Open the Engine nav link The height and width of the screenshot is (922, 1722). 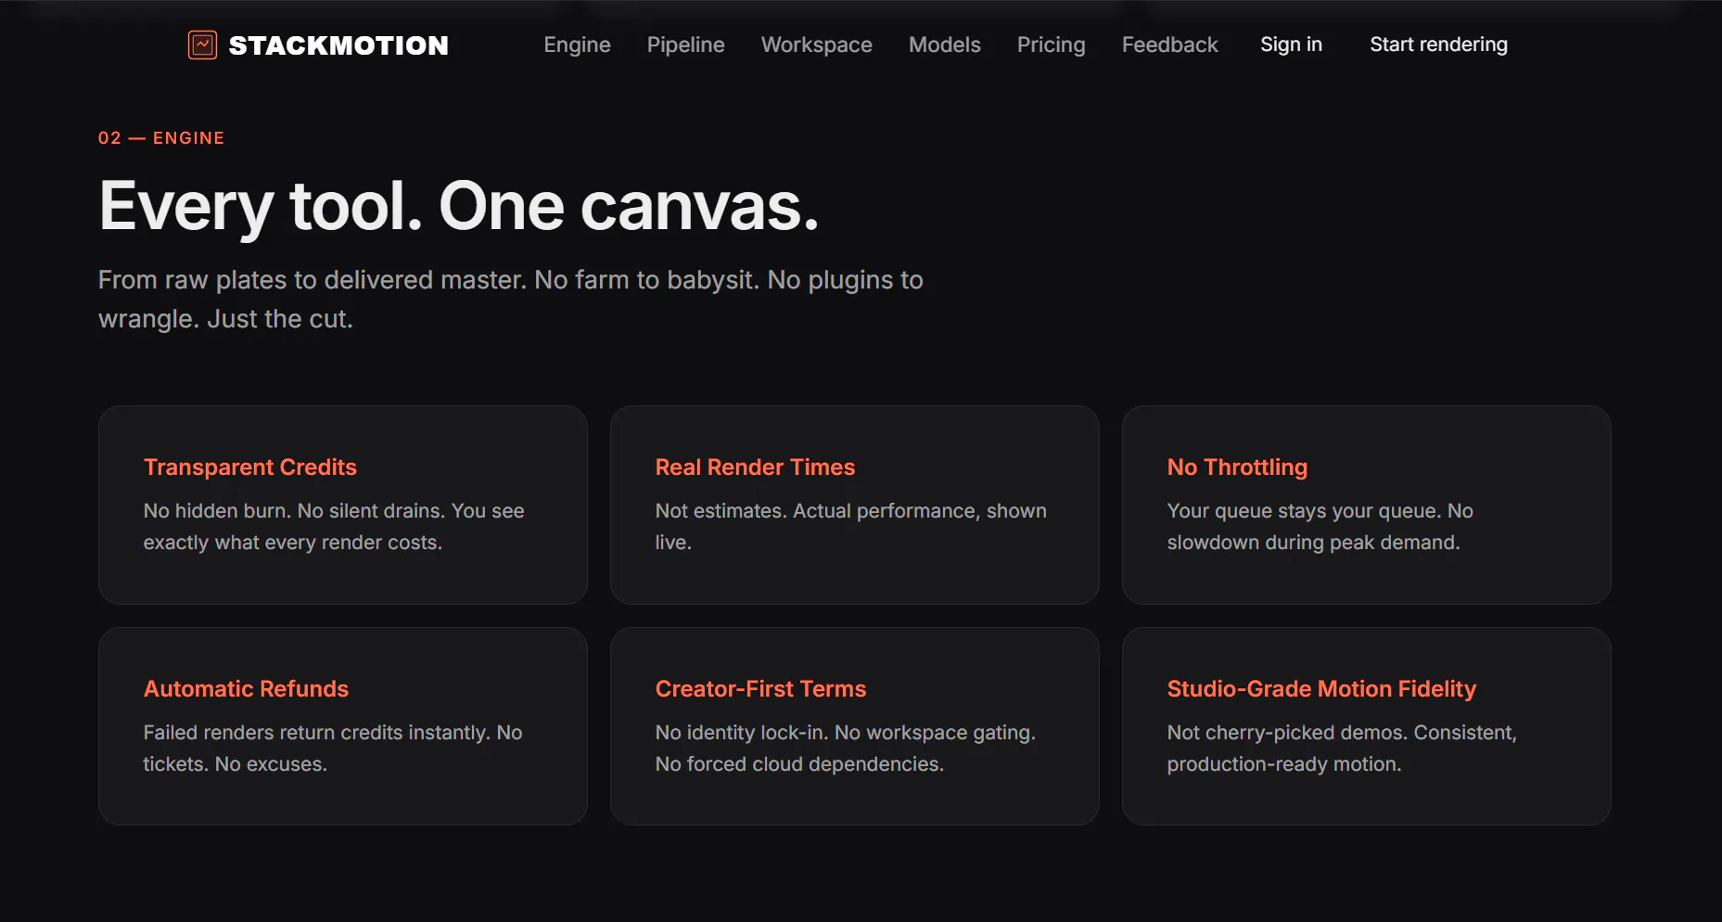point(577,45)
